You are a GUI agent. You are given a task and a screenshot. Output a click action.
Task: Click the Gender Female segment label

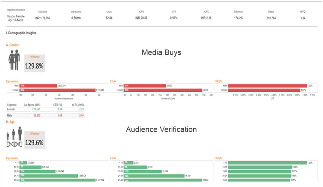[x=16, y=16]
